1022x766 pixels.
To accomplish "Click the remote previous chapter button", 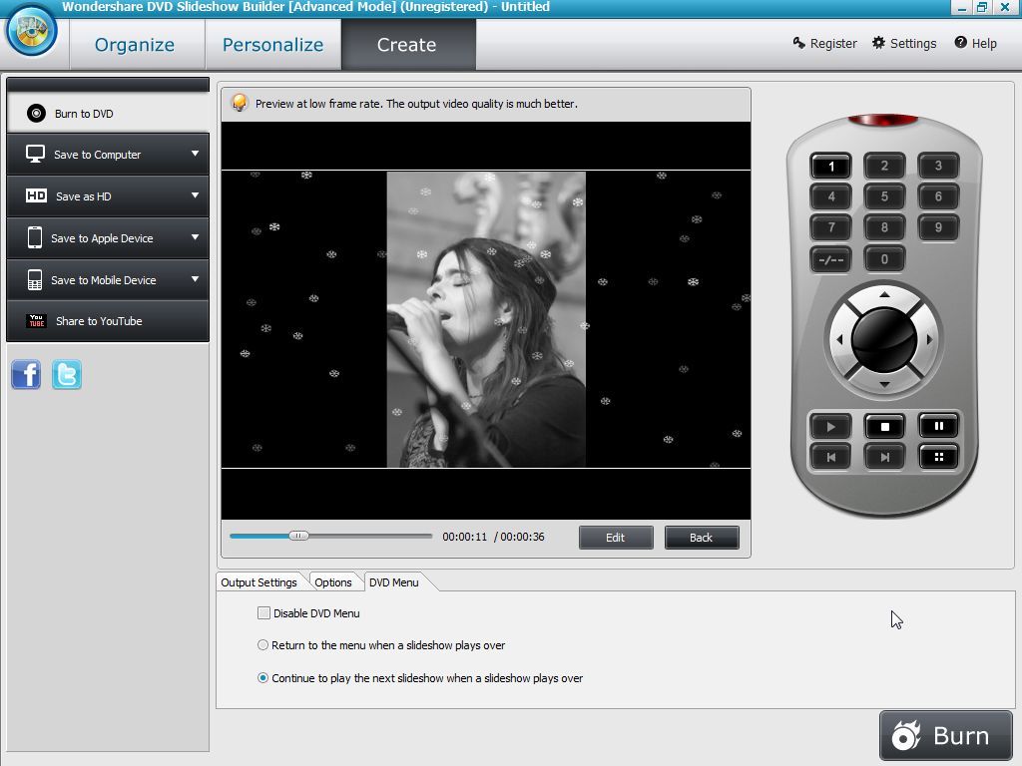I will (830, 457).
